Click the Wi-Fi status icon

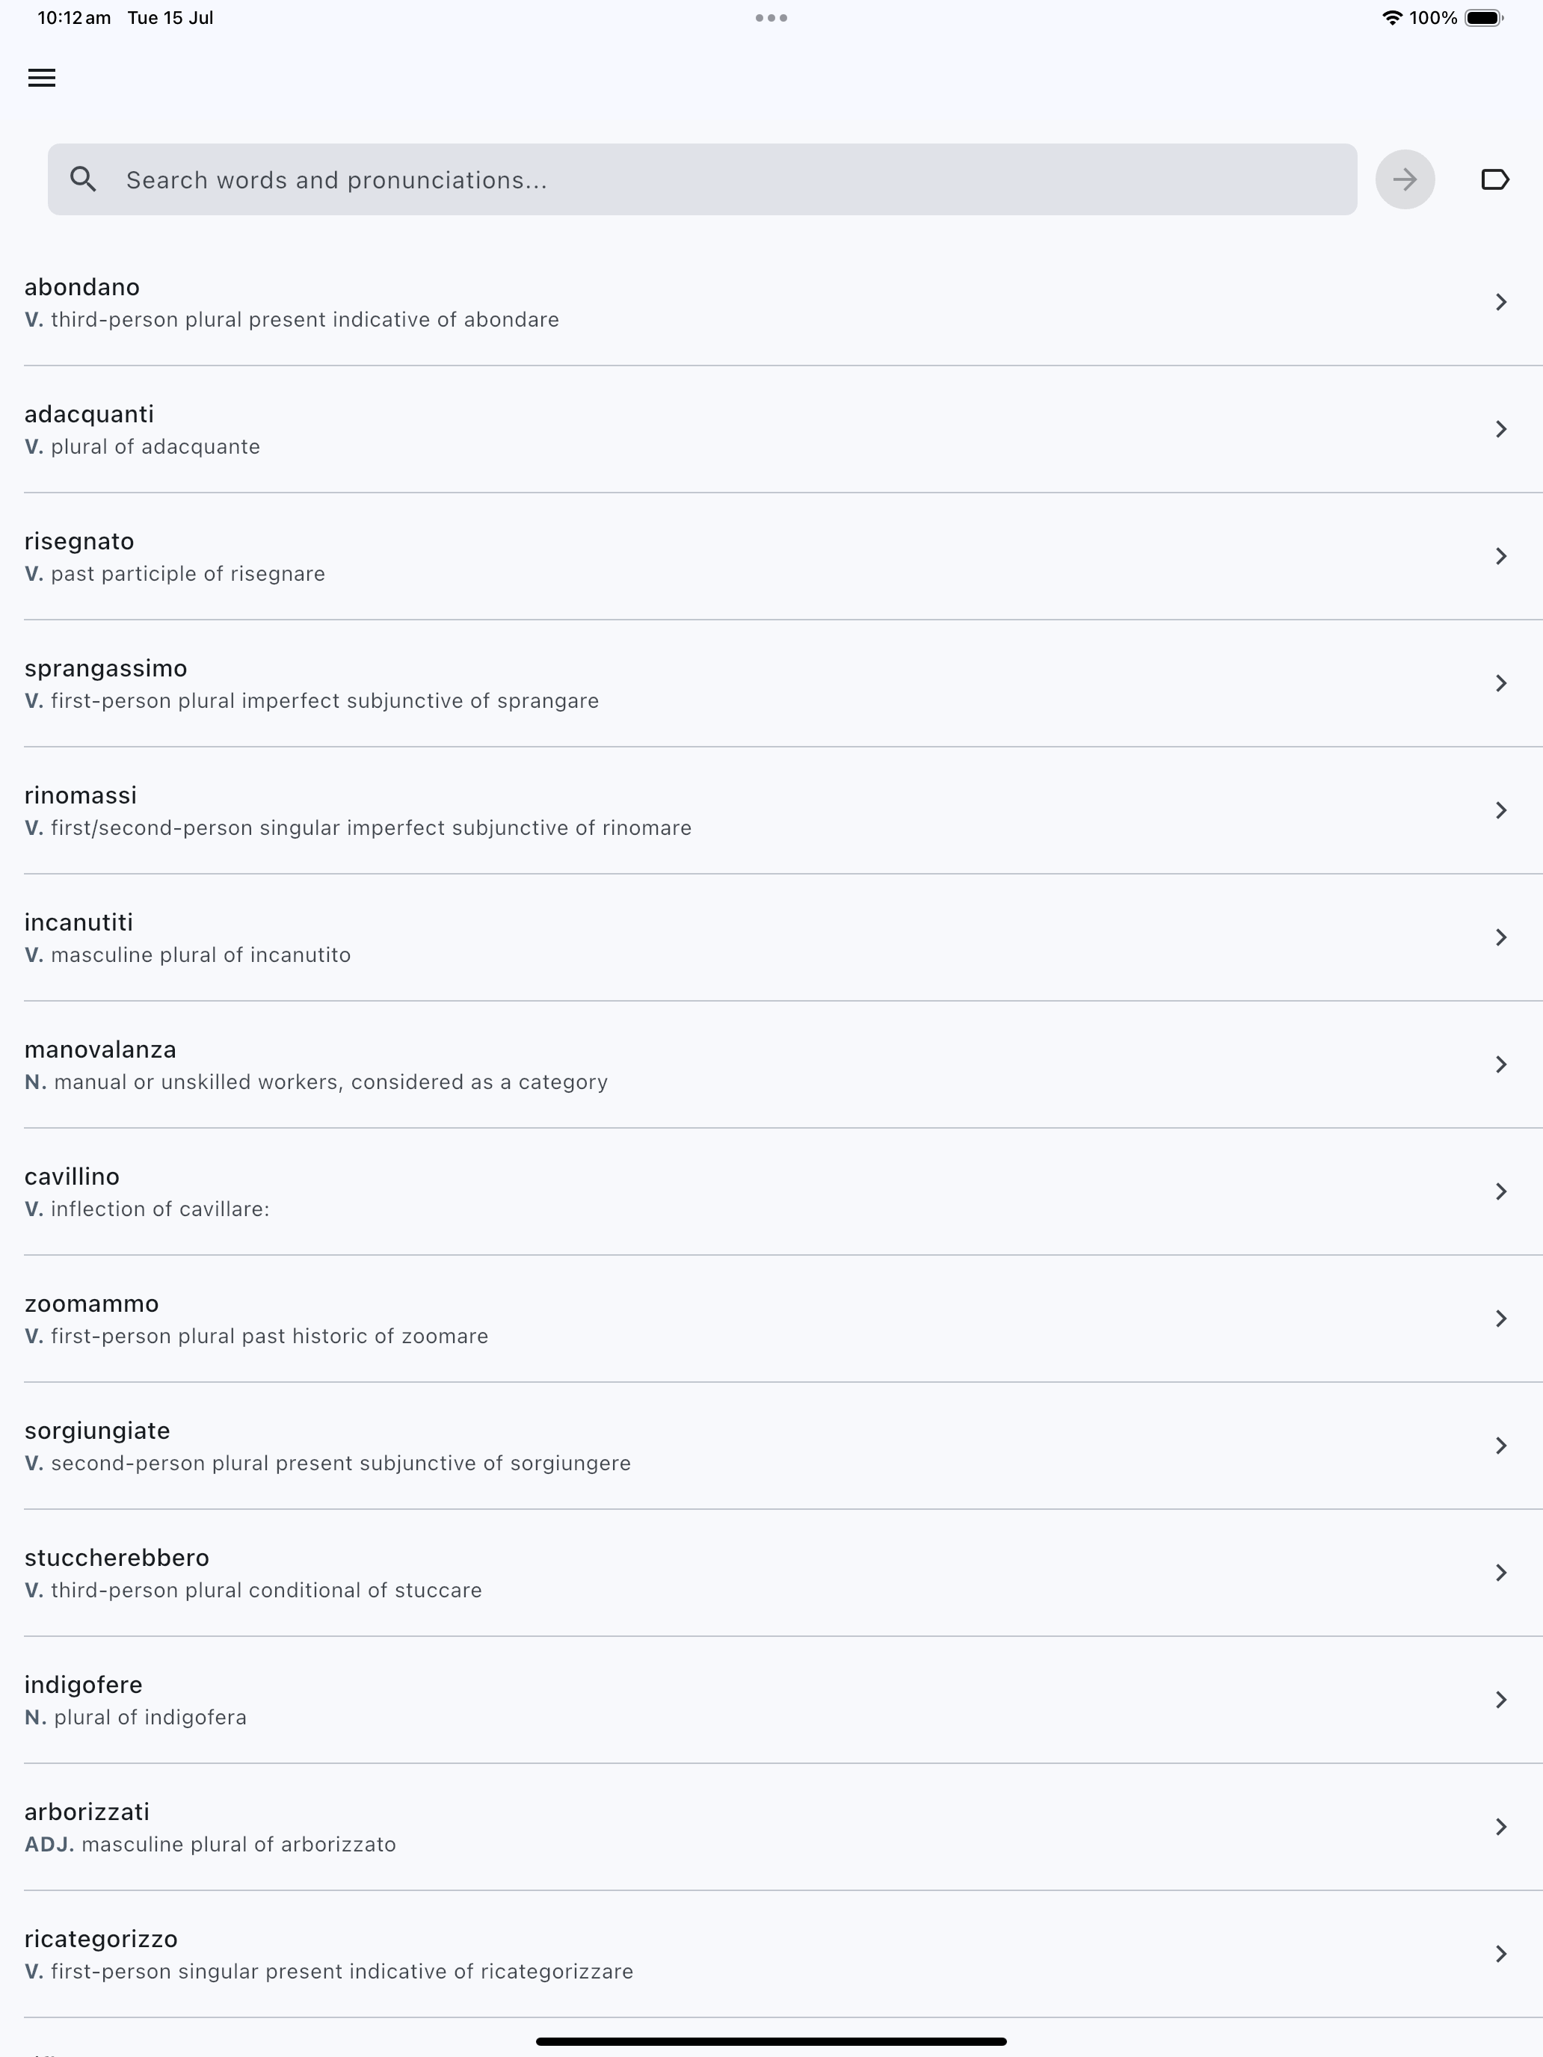pos(1391,18)
